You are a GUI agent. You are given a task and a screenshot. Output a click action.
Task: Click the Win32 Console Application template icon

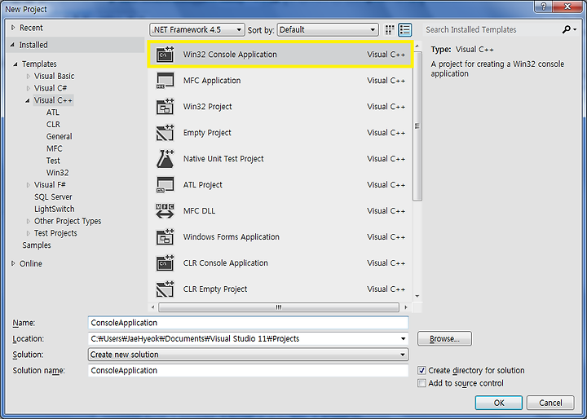(x=165, y=55)
